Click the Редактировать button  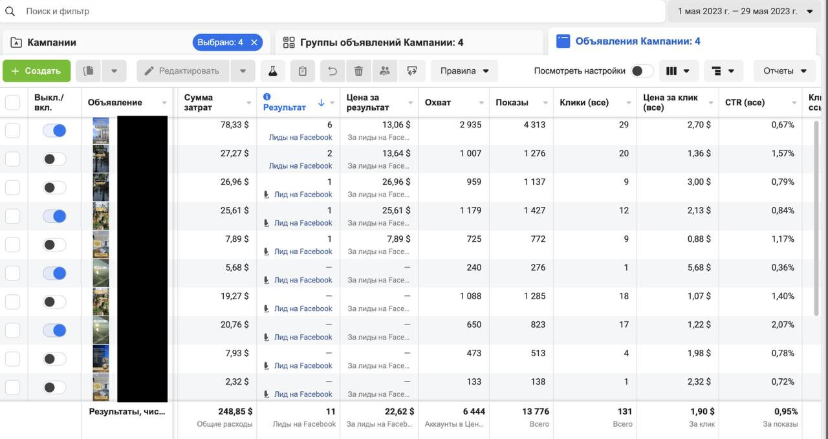coord(182,71)
